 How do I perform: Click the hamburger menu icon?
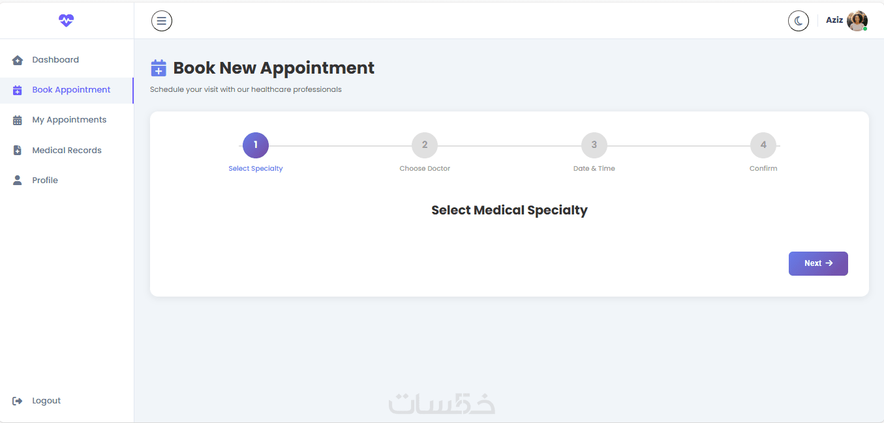[x=162, y=21]
